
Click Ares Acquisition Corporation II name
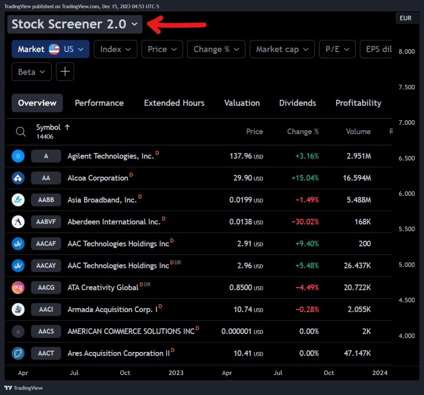point(118,353)
